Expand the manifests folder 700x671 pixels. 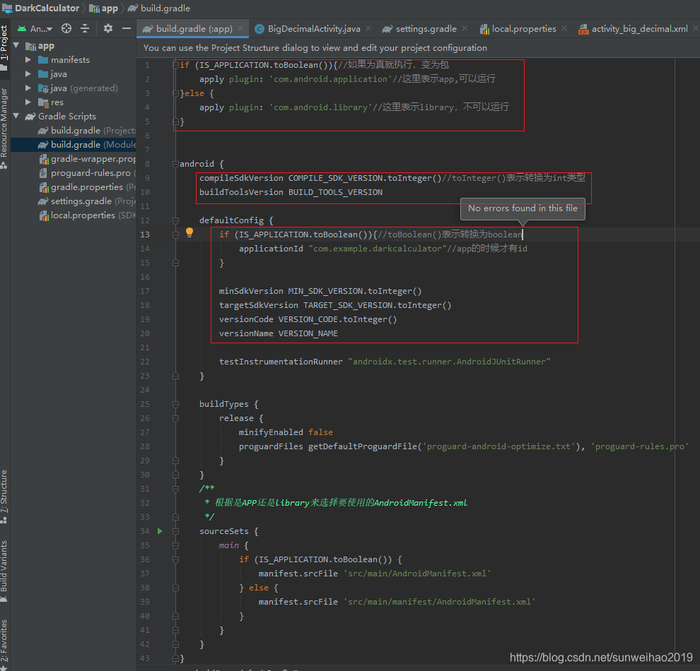point(28,60)
